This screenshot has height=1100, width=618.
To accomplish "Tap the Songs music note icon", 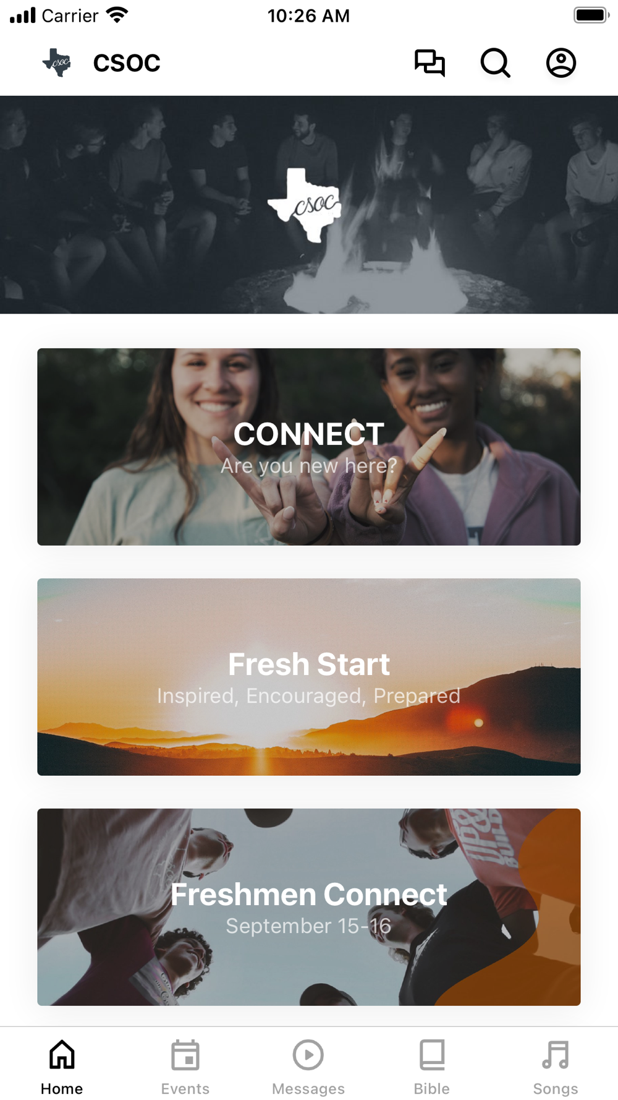I will tap(555, 1055).
